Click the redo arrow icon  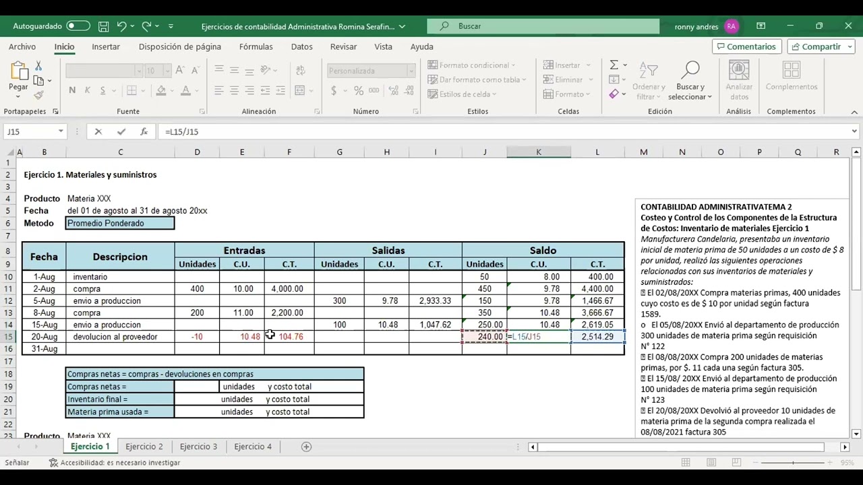(146, 26)
